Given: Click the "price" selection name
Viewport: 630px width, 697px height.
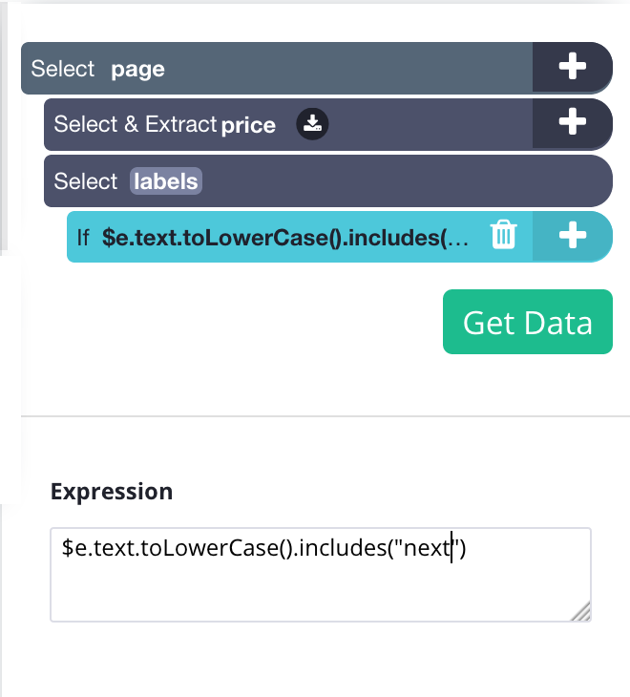Looking at the screenshot, I should coord(248,125).
